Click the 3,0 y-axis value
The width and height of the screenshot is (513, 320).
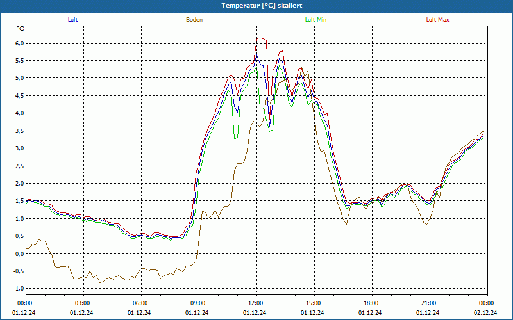20,148
